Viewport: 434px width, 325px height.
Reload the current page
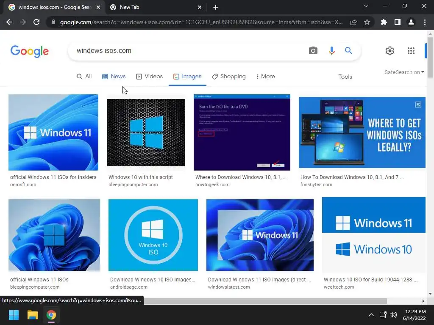tap(36, 22)
